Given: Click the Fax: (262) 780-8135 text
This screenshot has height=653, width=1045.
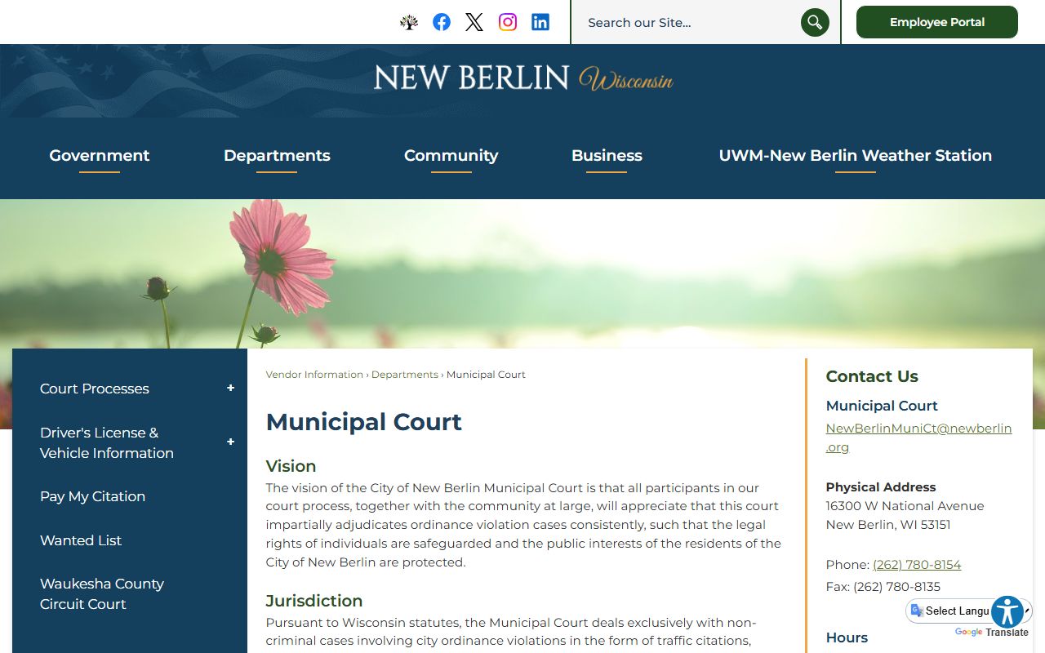Looking at the screenshot, I should click(883, 587).
